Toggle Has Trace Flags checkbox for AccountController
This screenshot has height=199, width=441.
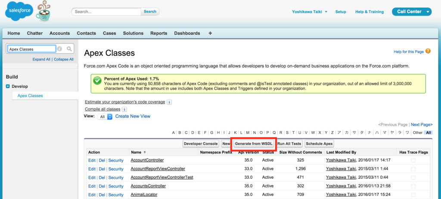(413, 160)
